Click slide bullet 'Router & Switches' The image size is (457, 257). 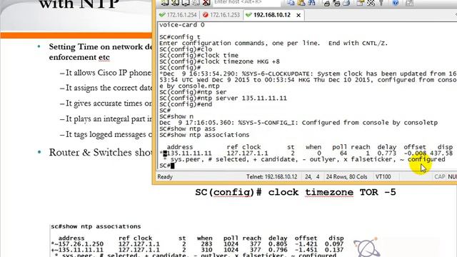click(x=101, y=152)
